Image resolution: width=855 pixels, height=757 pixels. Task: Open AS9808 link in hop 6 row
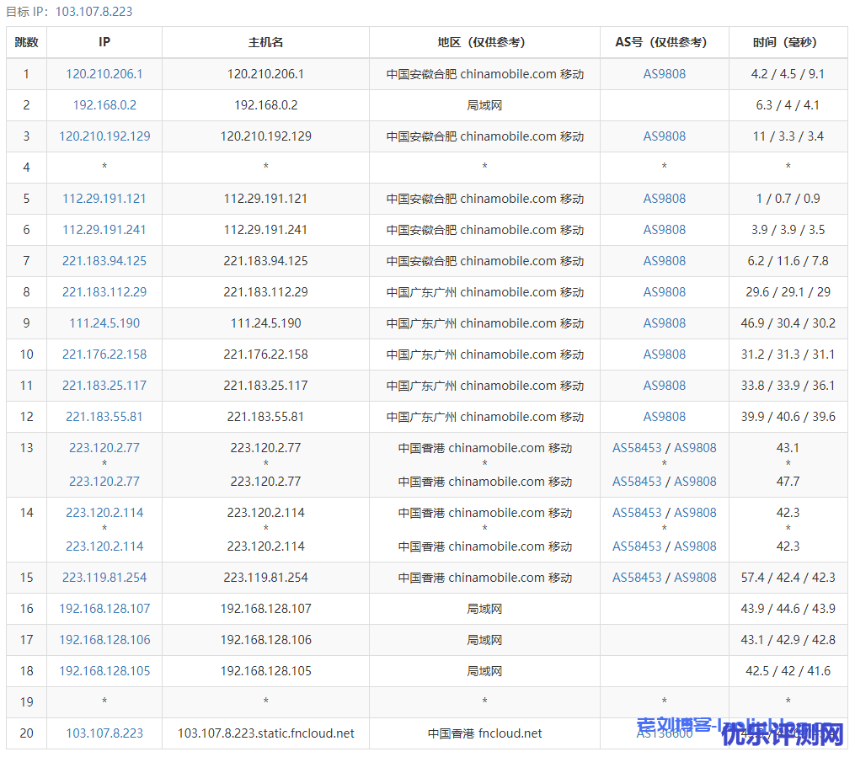tap(664, 230)
